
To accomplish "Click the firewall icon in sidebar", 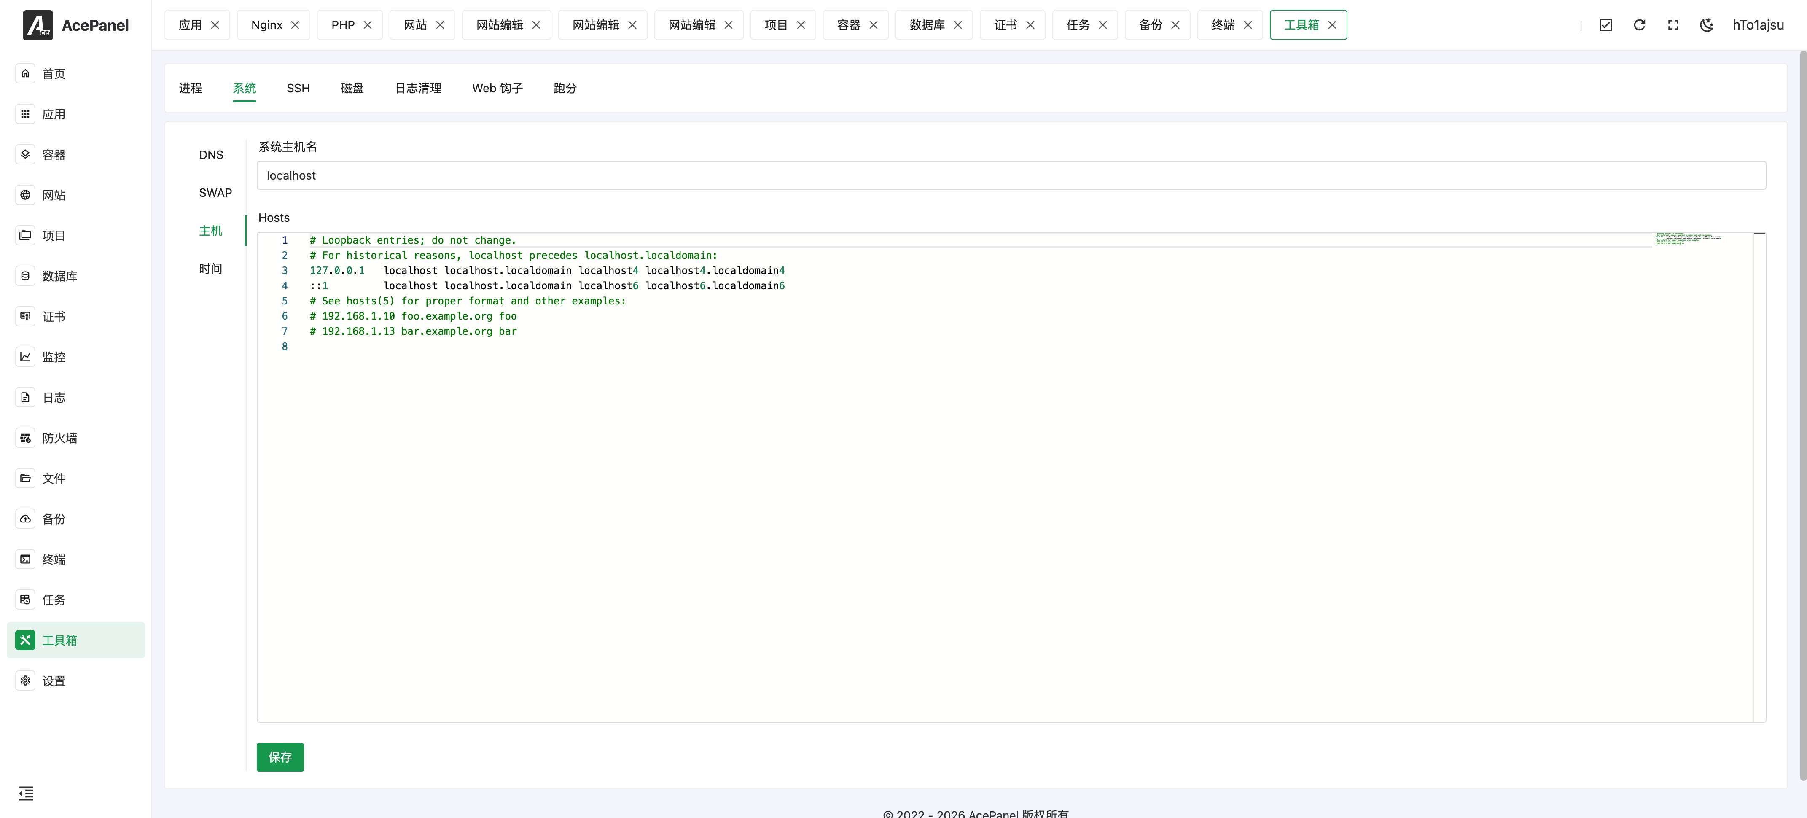I will click(x=25, y=438).
